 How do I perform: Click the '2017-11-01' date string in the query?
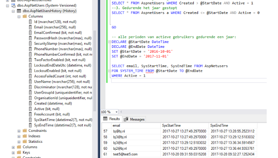[x=156, y=56]
